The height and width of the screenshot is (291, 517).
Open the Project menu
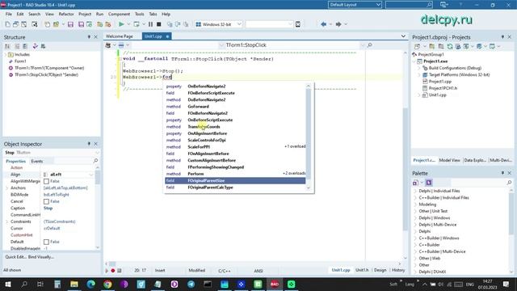coord(85,15)
